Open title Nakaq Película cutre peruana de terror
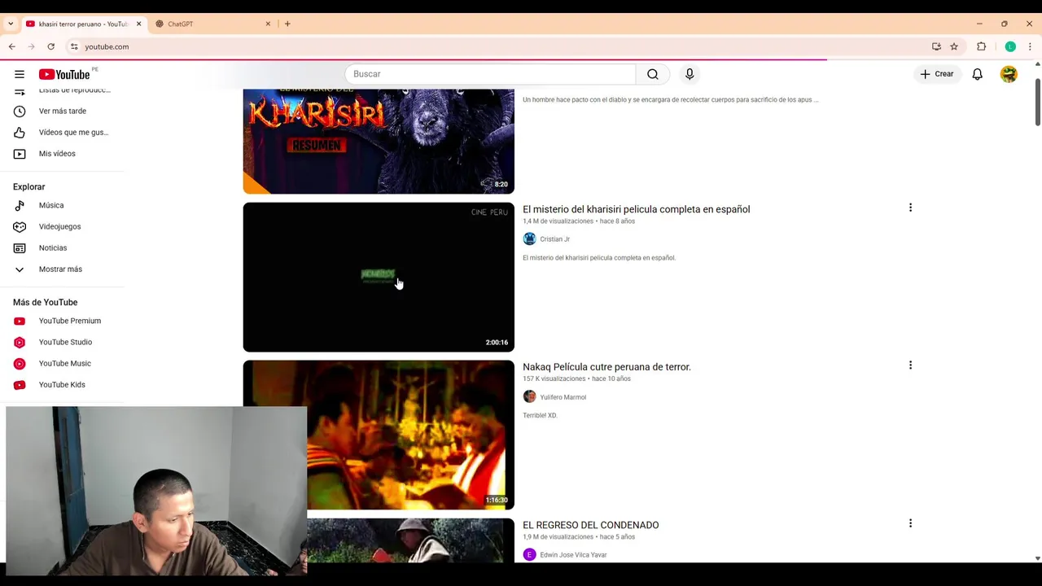This screenshot has width=1042, height=586. click(x=606, y=367)
